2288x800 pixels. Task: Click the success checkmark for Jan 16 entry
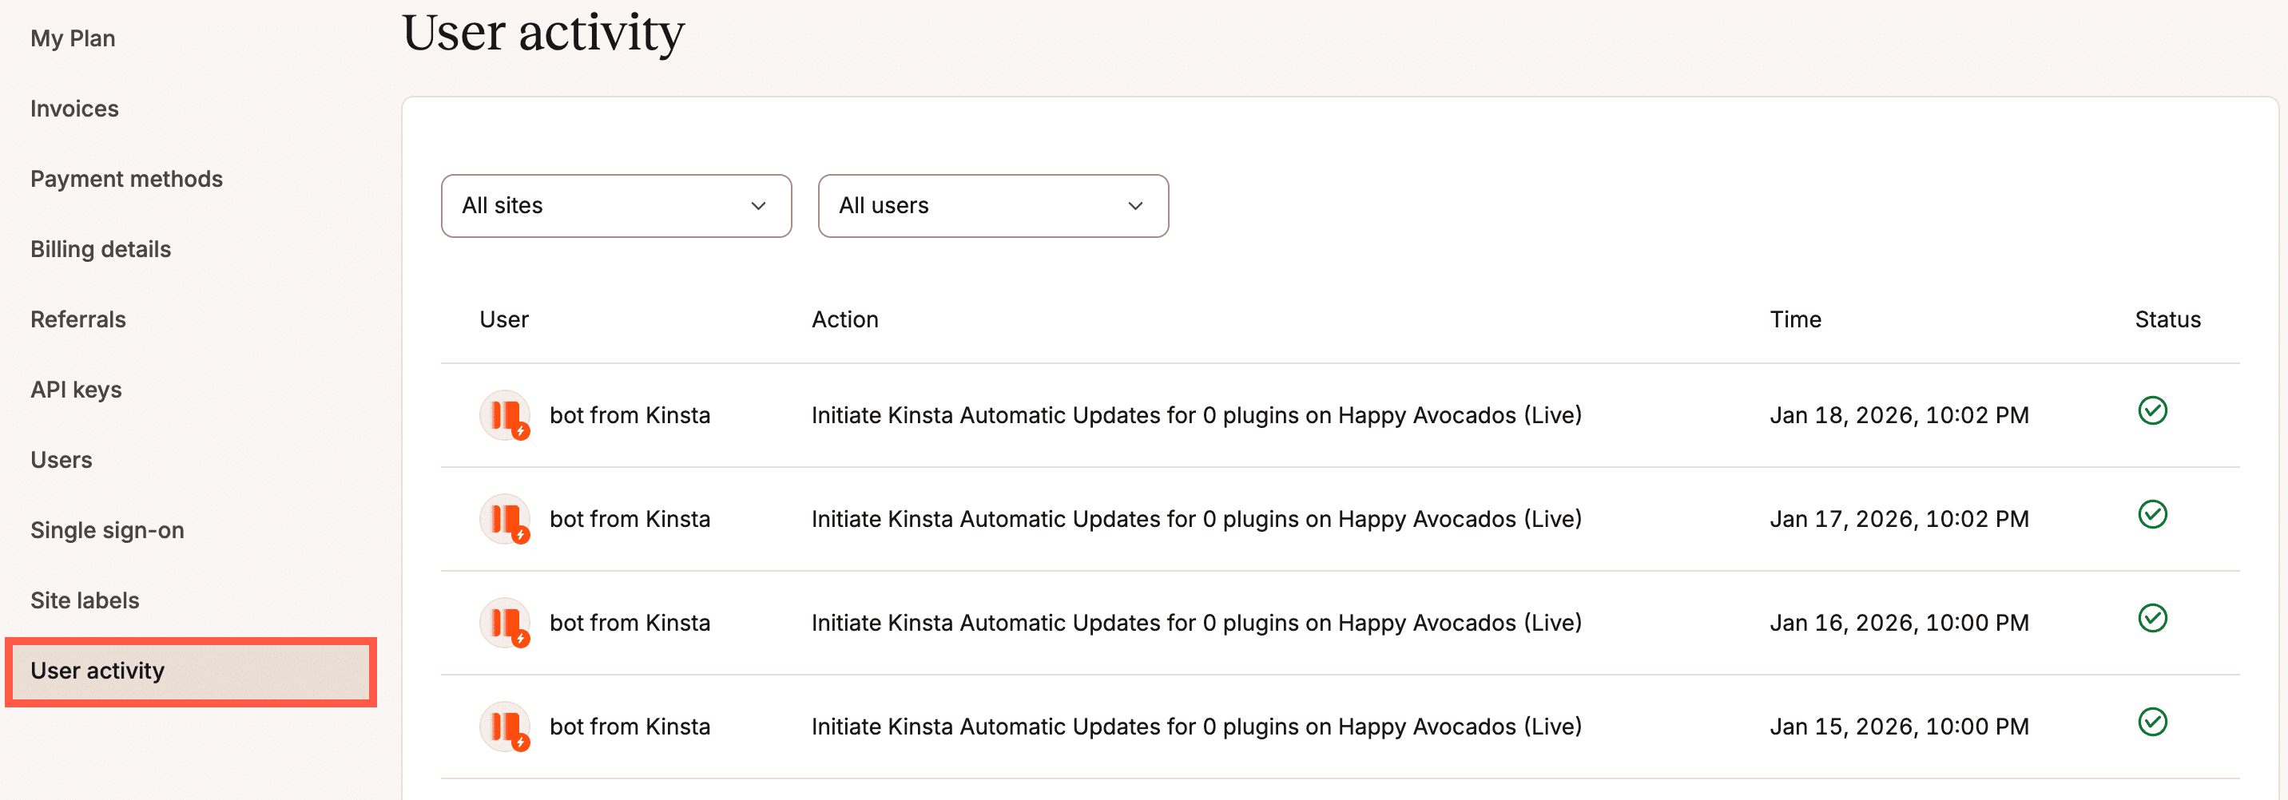(2151, 619)
